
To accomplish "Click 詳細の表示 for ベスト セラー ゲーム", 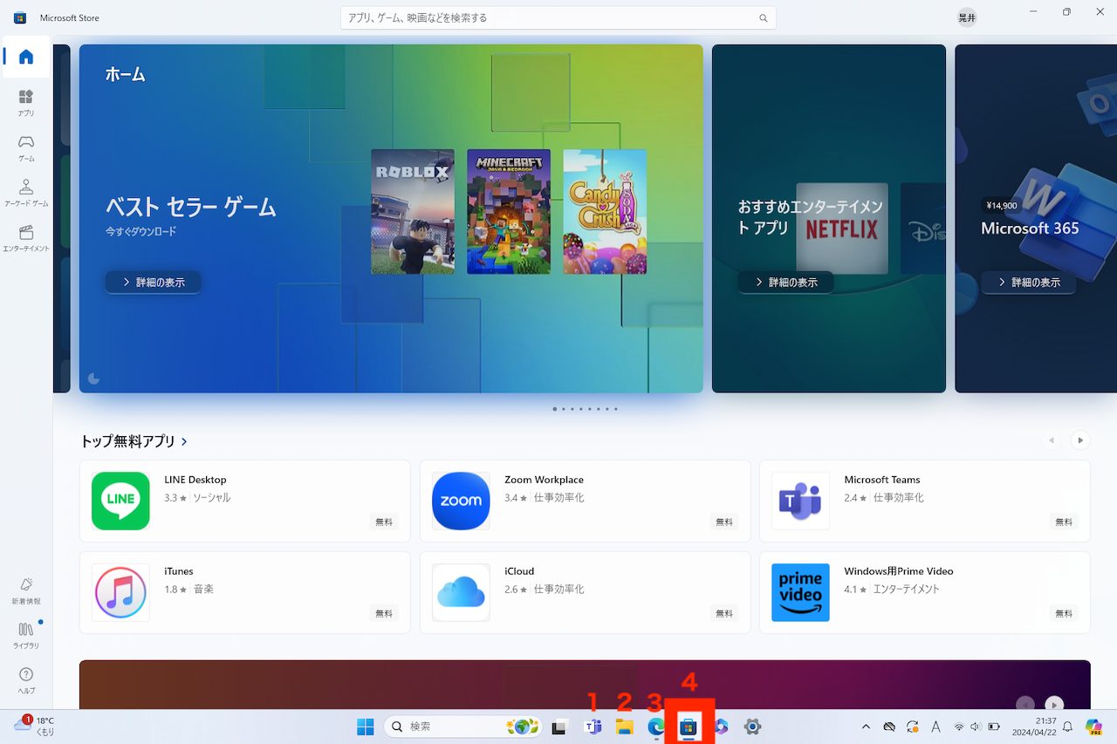I will click(154, 283).
